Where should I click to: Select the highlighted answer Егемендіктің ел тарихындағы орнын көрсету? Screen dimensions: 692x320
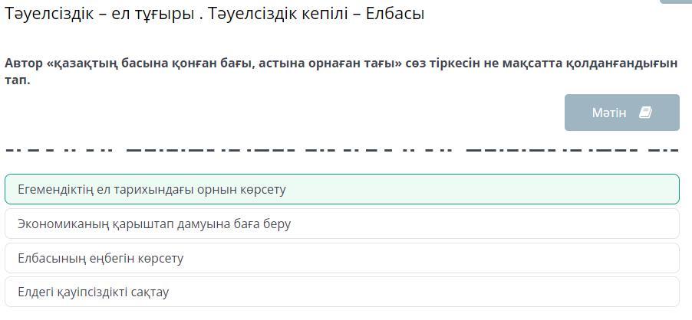[x=342, y=189]
